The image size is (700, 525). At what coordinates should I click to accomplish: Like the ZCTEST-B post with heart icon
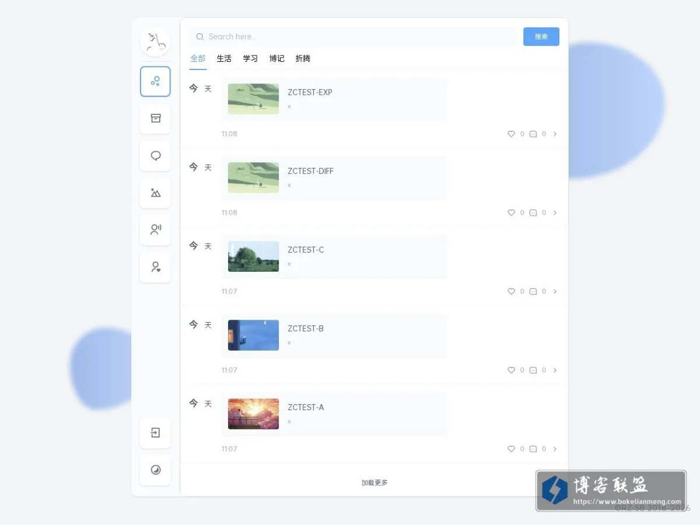click(x=511, y=370)
